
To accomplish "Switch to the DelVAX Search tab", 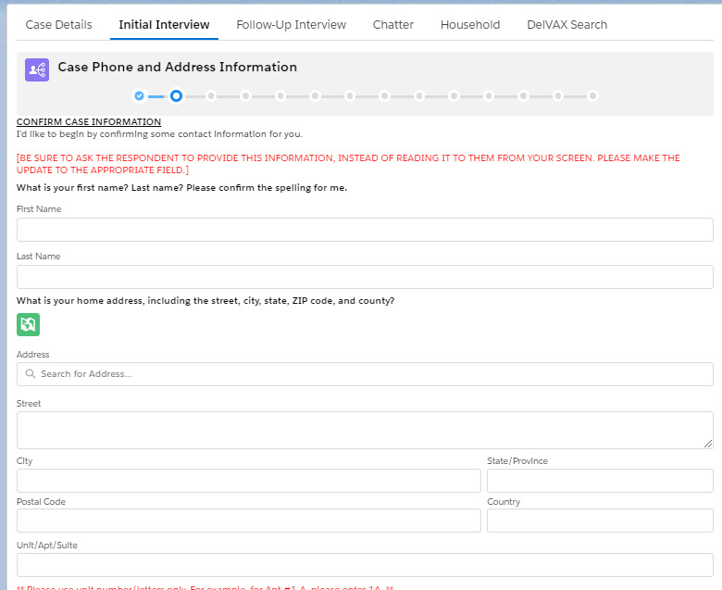I will [x=566, y=25].
